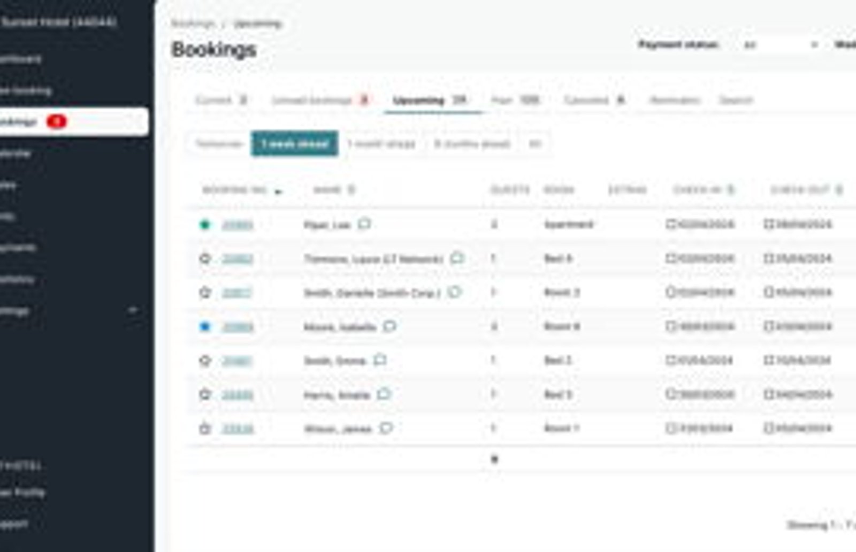Open the note icon beside Smith, Emma

[380, 360]
